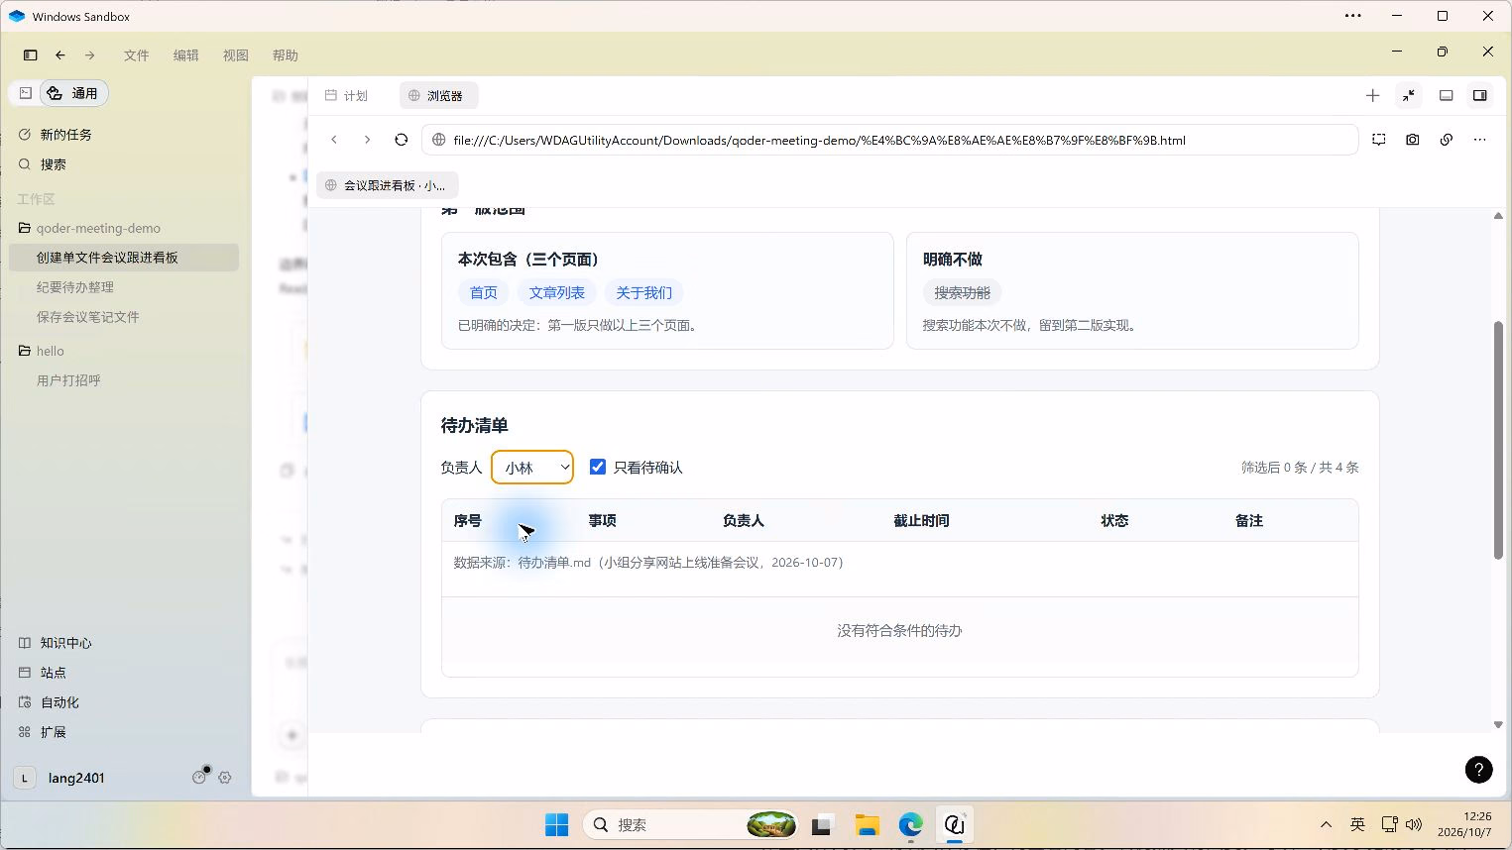Click the usage gauge icon near lang2401
Screen dimensions: 1512x850
[x=199, y=778]
